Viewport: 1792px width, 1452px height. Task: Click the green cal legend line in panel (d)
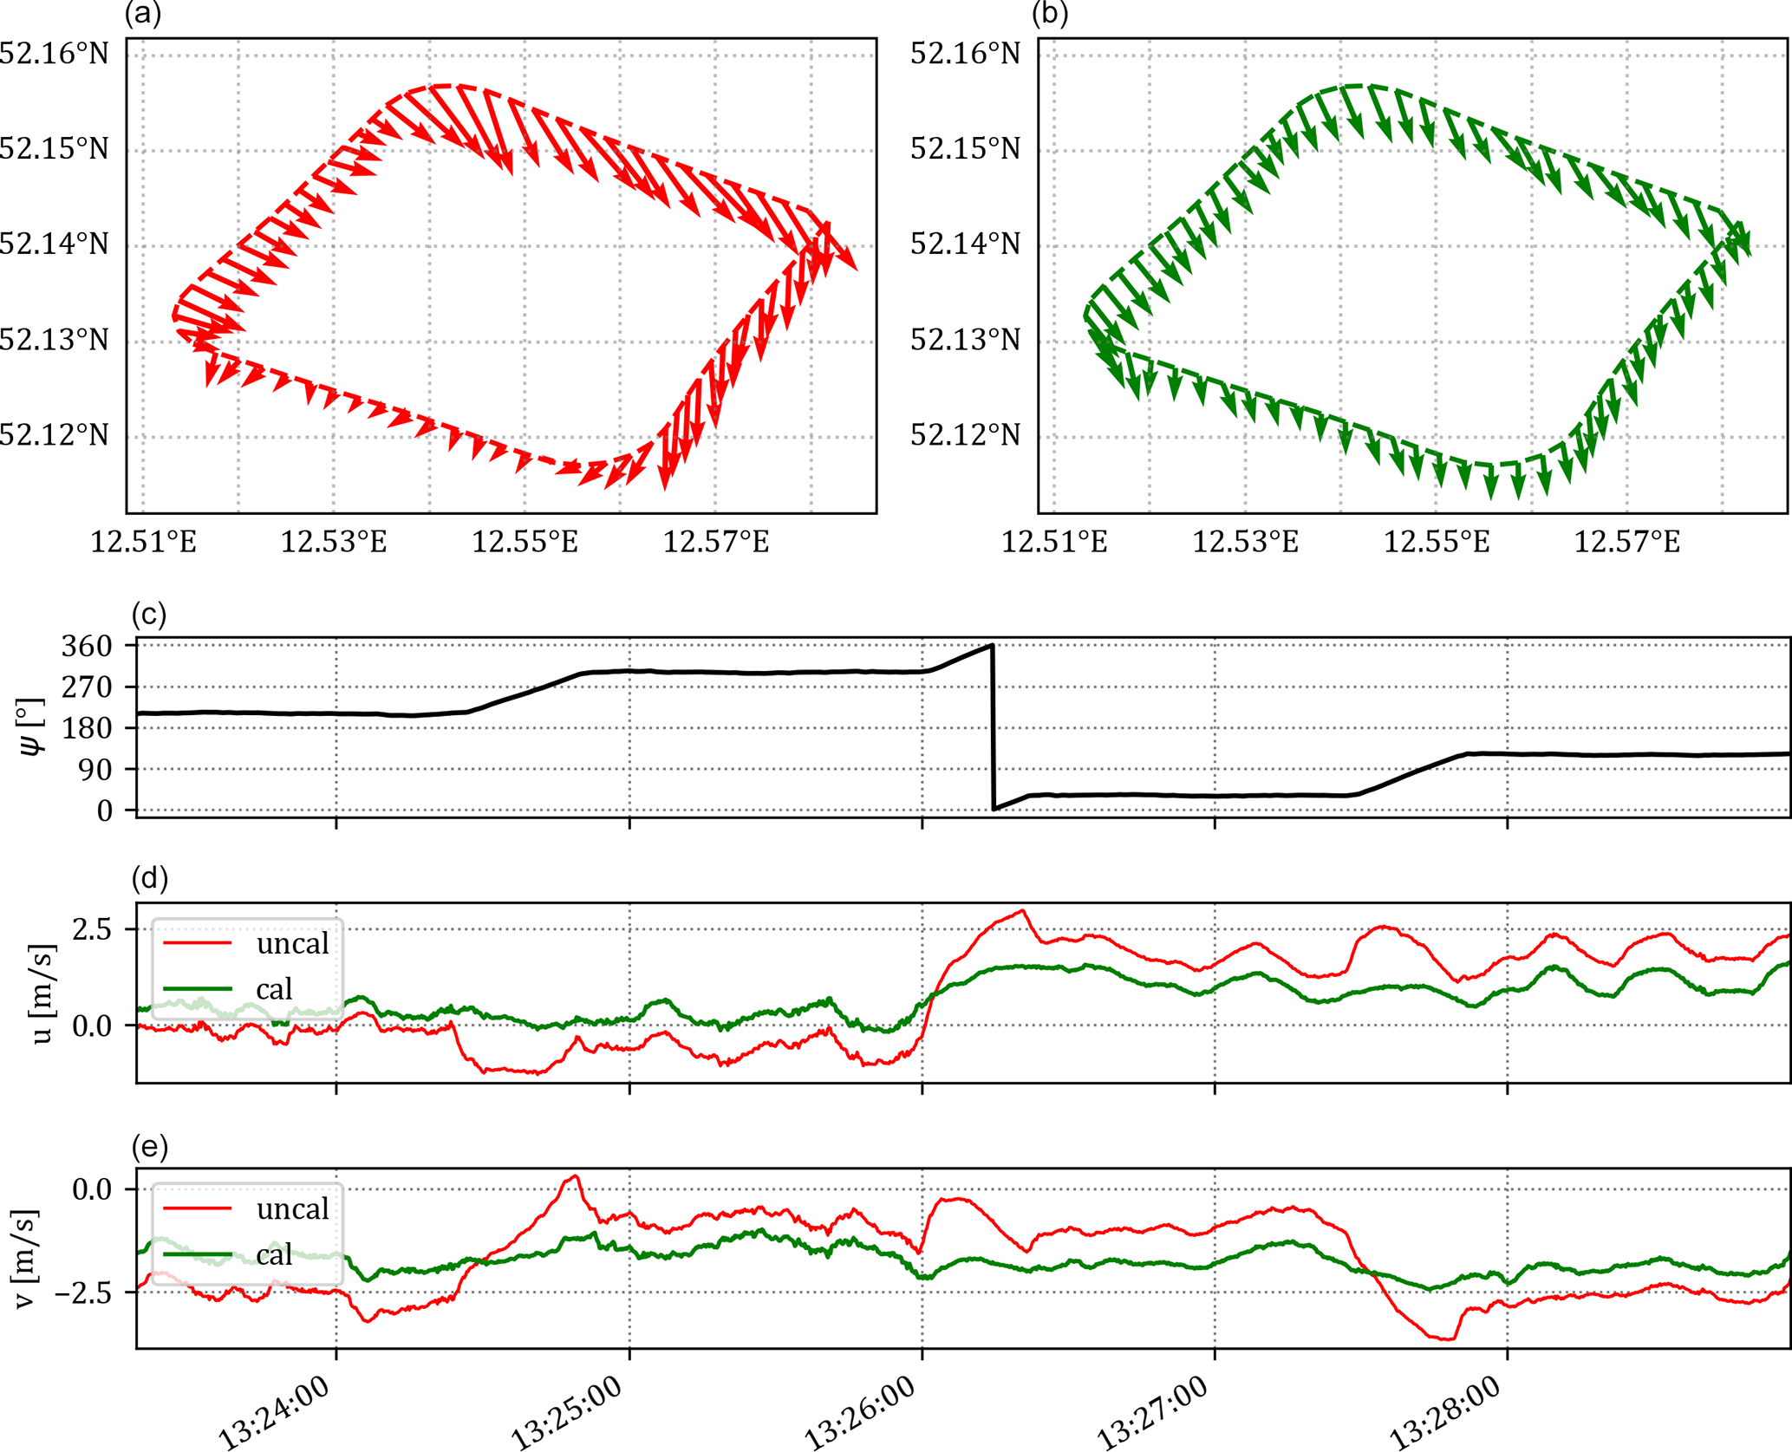(x=198, y=988)
